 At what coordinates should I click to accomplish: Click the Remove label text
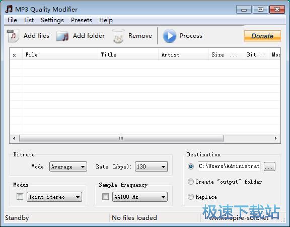pyautogui.click(x=140, y=36)
